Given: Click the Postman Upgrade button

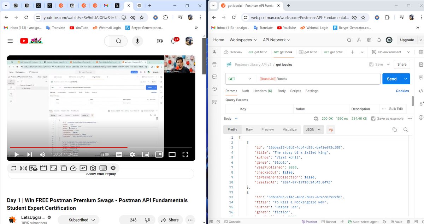Looking at the screenshot, I should pos(407,40).
